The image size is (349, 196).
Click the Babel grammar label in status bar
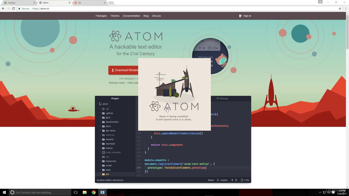pos(211,180)
